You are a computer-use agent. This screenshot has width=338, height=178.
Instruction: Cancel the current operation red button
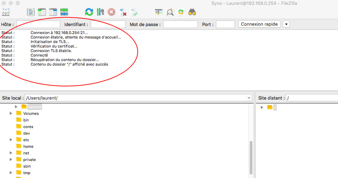(x=111, y=12)
